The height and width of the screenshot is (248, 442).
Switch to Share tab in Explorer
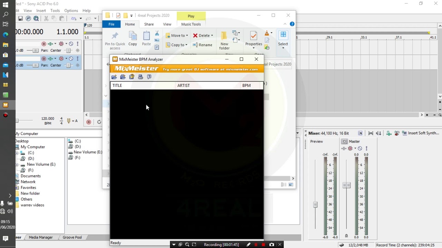click(x=149, y=24)
